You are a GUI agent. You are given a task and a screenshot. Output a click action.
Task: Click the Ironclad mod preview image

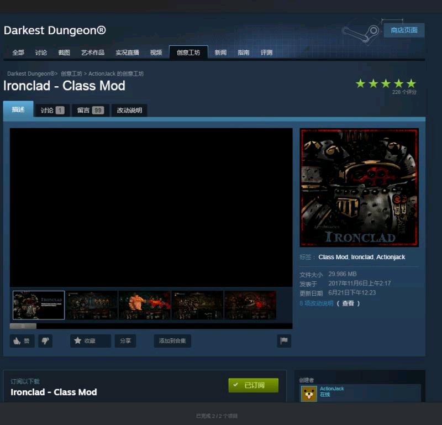(x=359, y=187)
